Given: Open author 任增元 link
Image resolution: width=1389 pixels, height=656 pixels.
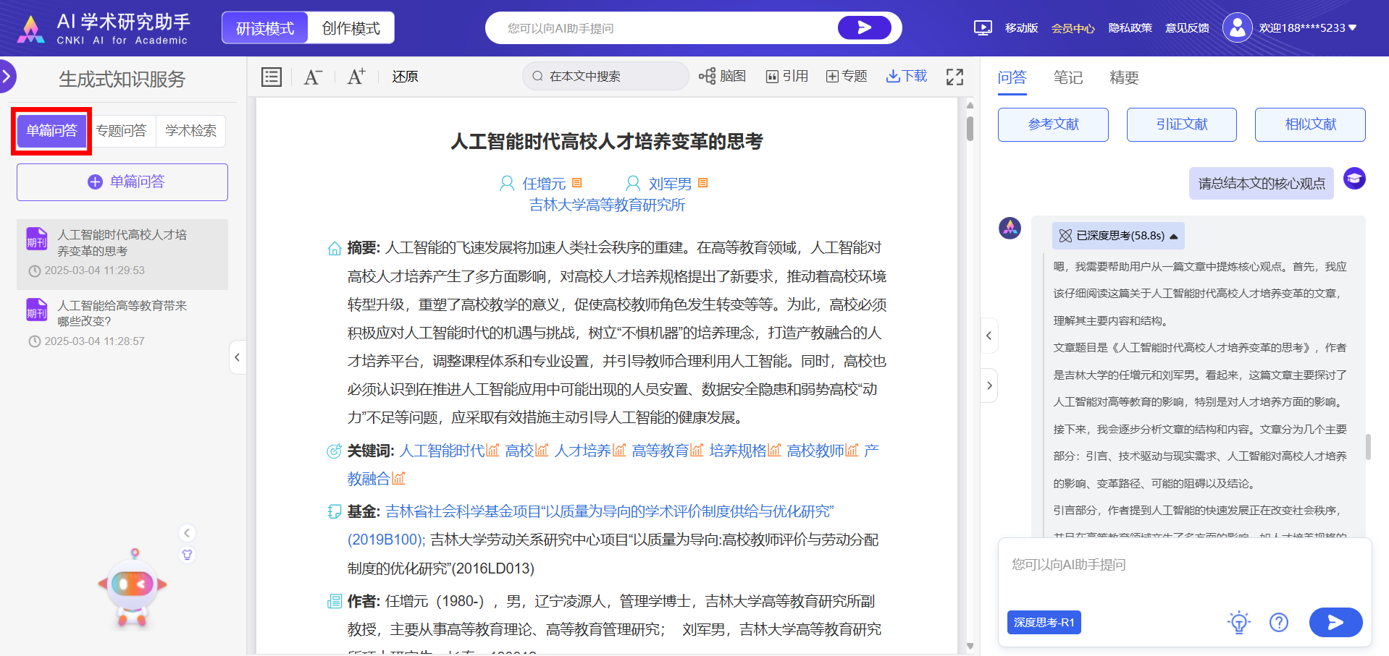Looking at the screenshot, I should (x=543, y=184).
